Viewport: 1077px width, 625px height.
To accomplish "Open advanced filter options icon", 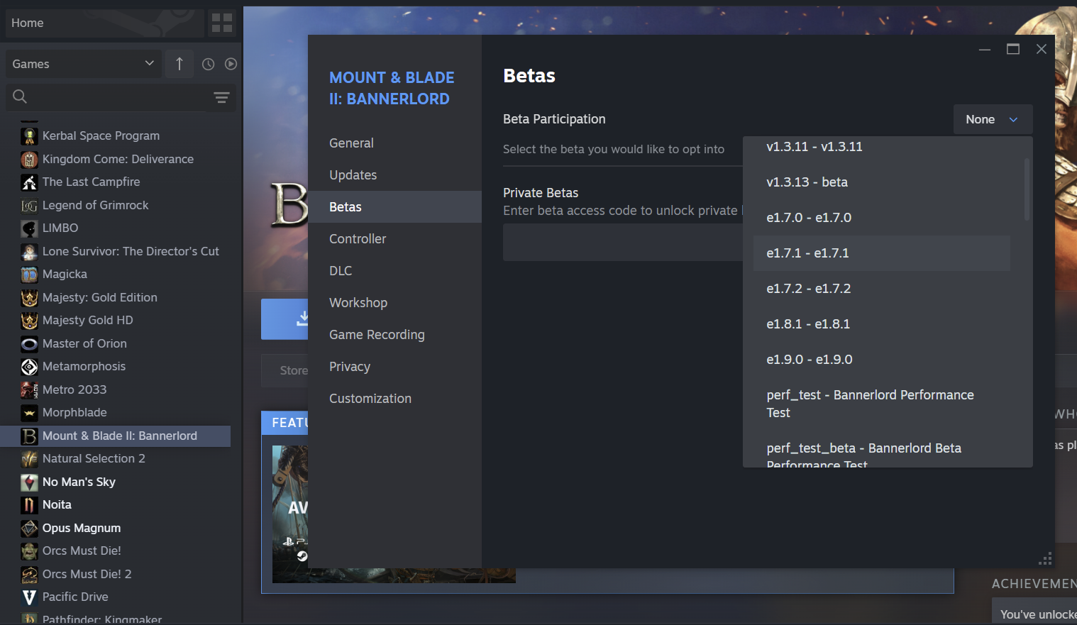I will pos(221,97).
